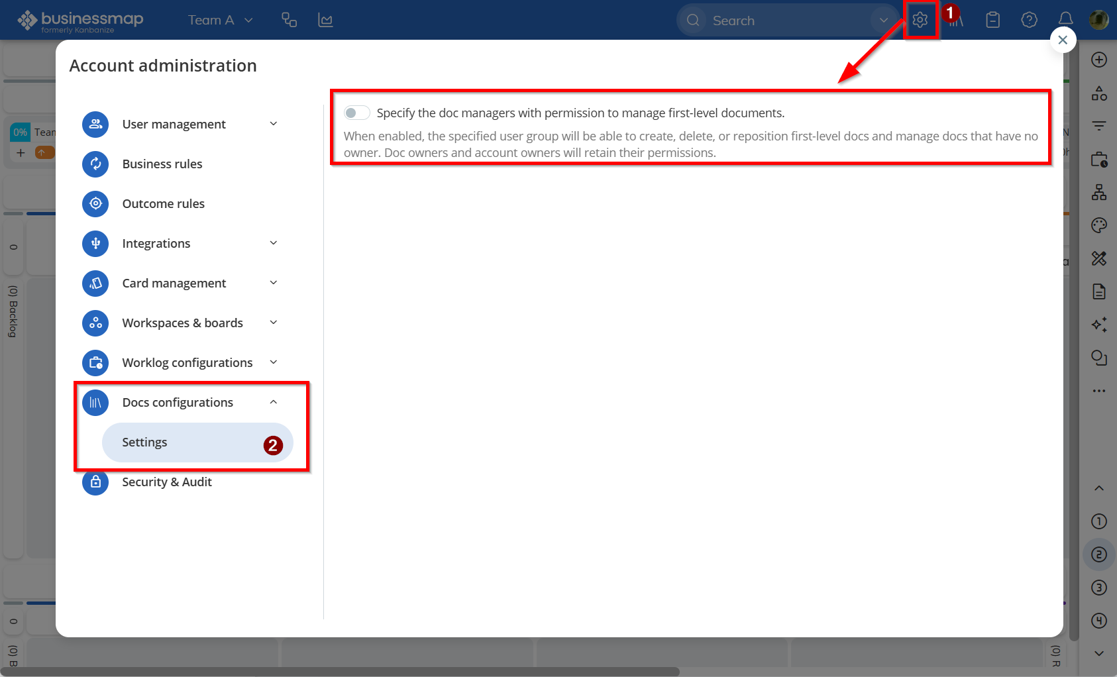Click the clipboard icon in top bar
The height and width of the screenshot is (677, 1117).
tap(992, 21)
